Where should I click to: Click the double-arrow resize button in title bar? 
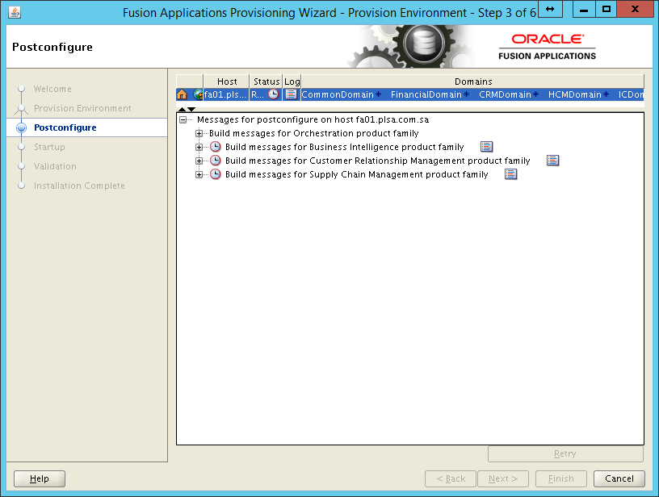point(550,9)
